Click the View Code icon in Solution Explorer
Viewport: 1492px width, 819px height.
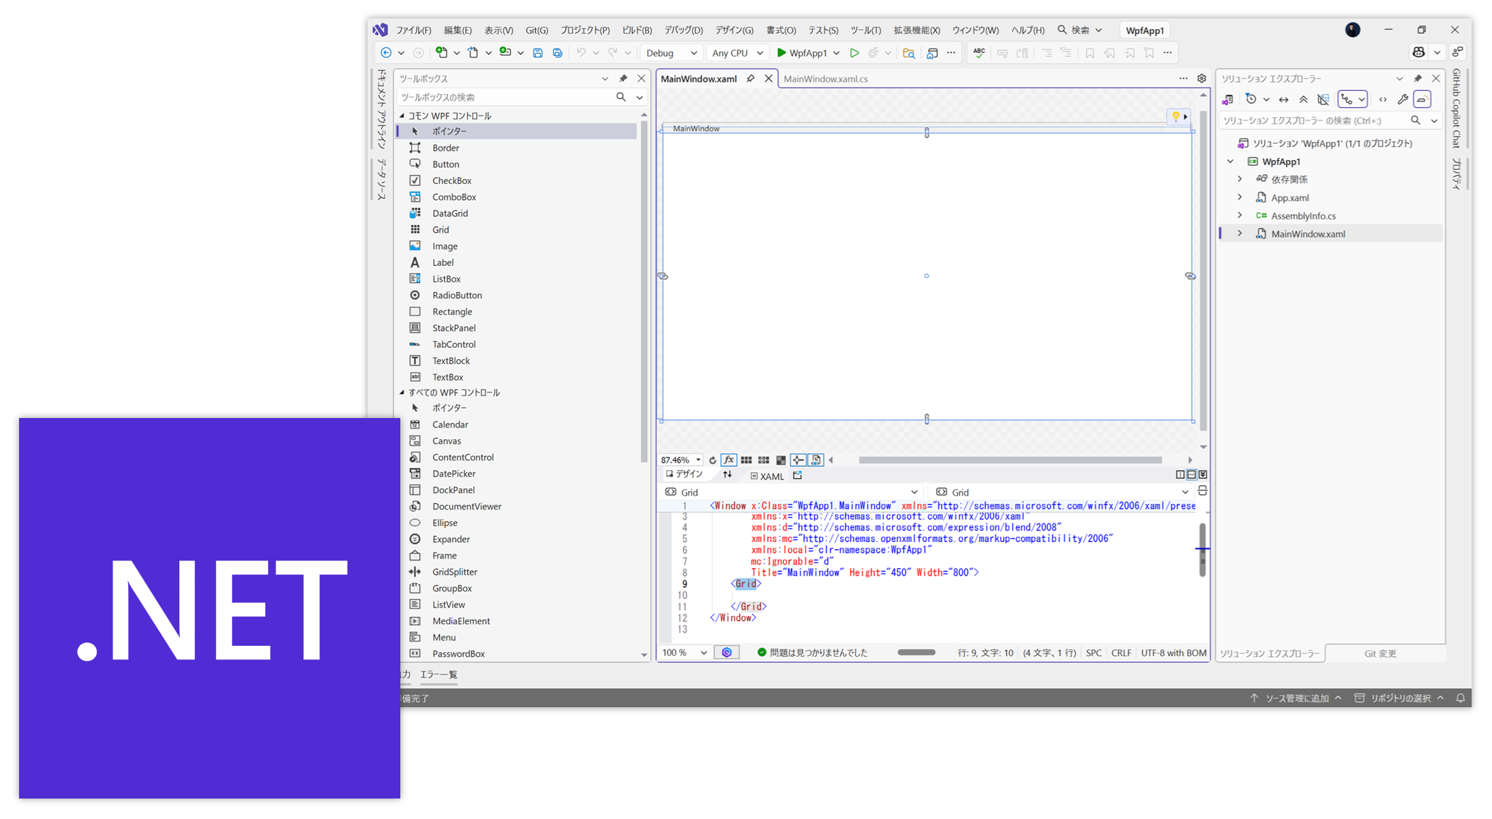[x=1383, y=100]
